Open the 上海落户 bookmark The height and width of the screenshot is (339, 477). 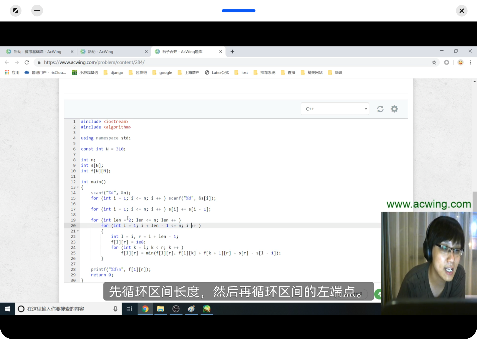pos(188,72)
